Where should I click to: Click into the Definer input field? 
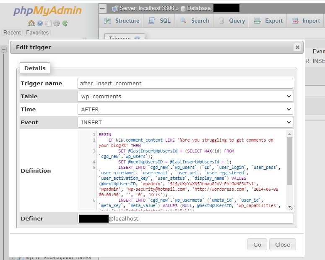[185, 219]
